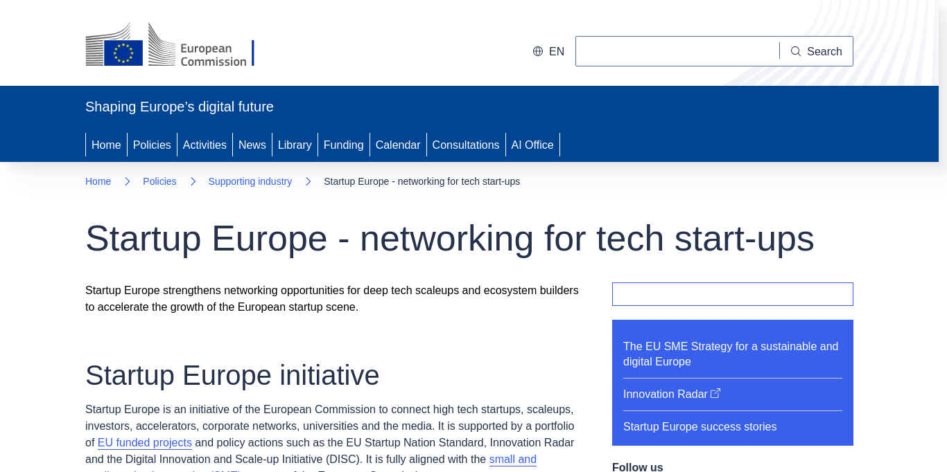Click the globe language icon
This screenshot has width=947, height=472.
click(x=538, y=51)
